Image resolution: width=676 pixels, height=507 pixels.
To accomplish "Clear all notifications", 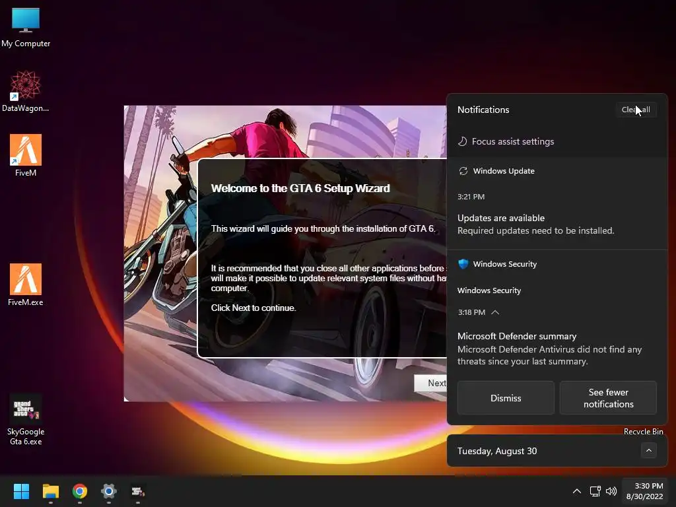I will pyautogui.click(x=636, y=110).
